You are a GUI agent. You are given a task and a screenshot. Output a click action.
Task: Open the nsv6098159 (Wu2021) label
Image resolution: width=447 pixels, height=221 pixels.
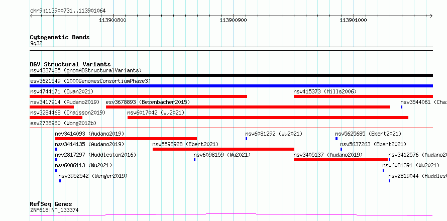(222, 155)
